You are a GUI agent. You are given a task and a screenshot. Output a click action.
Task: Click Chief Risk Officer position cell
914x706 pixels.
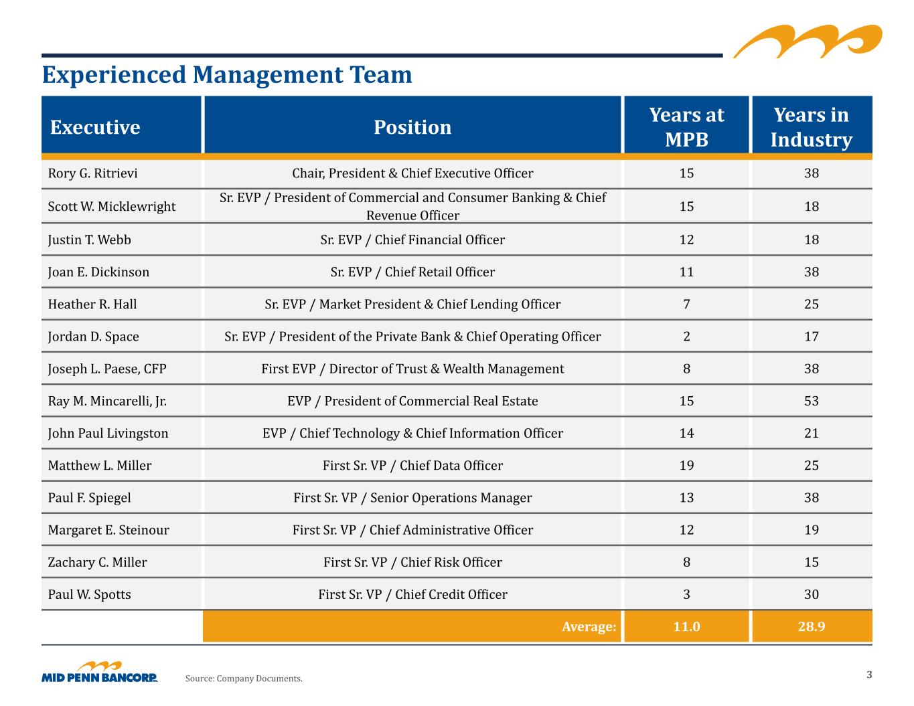pos(412,562)
